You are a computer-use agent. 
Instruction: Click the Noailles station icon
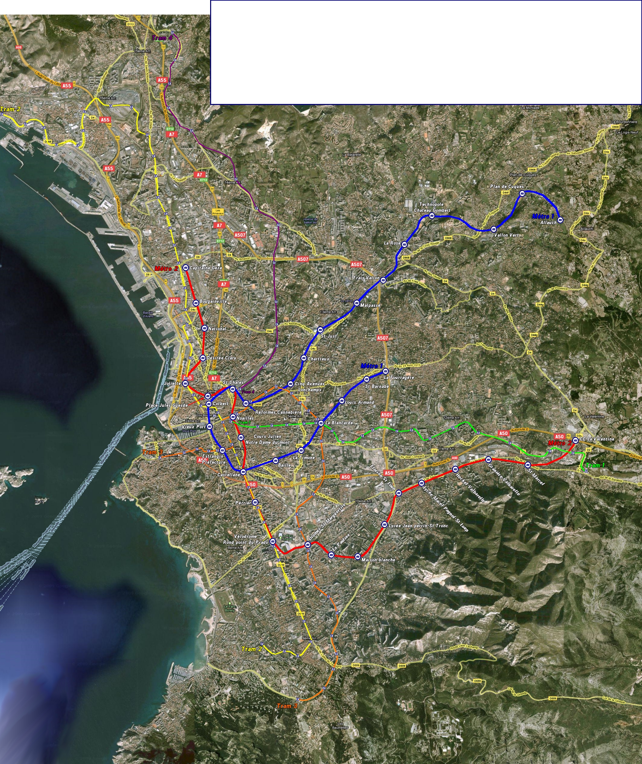point(233,417)
